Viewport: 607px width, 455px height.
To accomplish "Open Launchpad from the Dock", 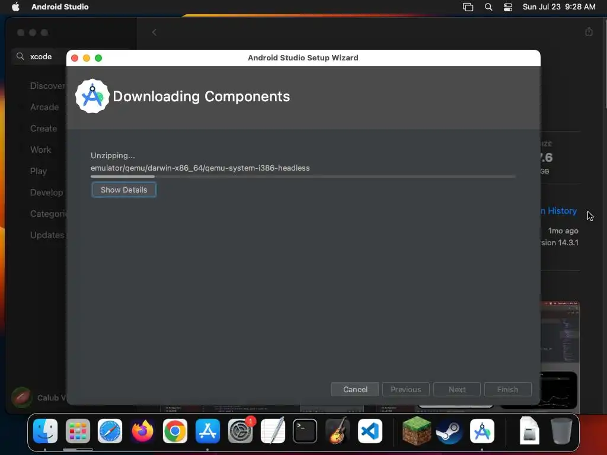I will (78, 431).
